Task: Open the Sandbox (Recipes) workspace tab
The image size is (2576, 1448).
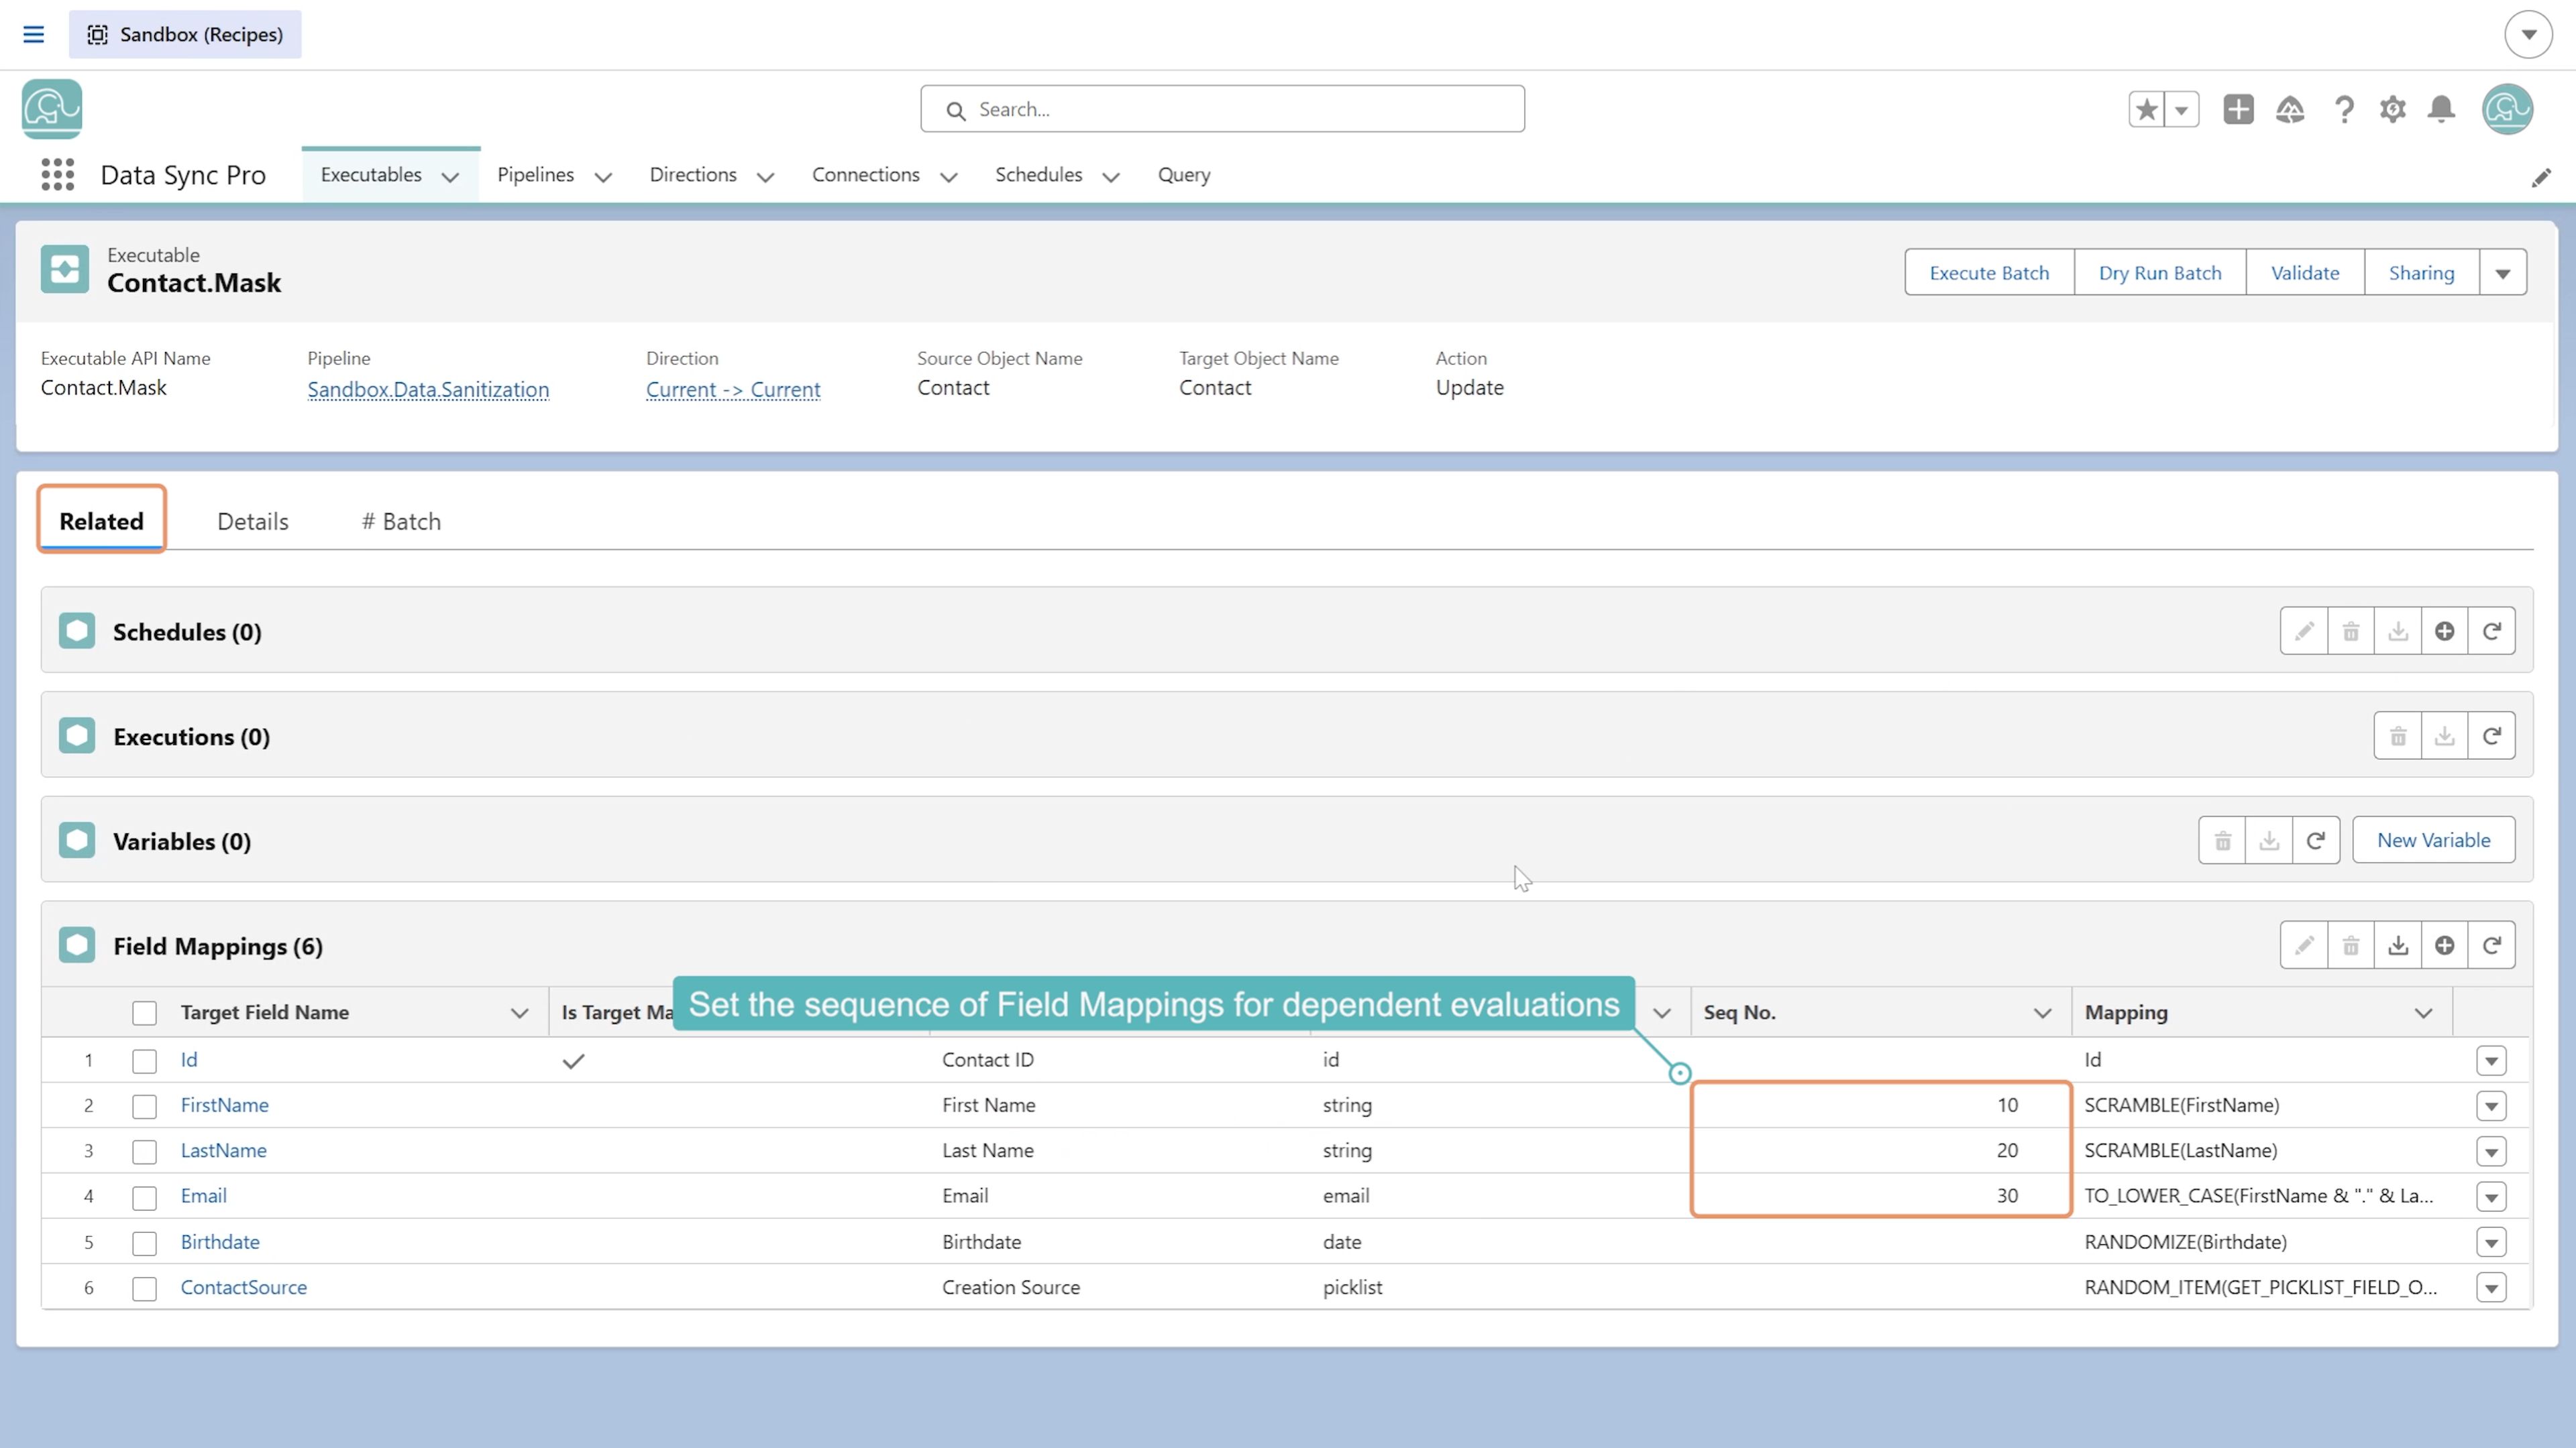Action: click(x=185, y=34)
